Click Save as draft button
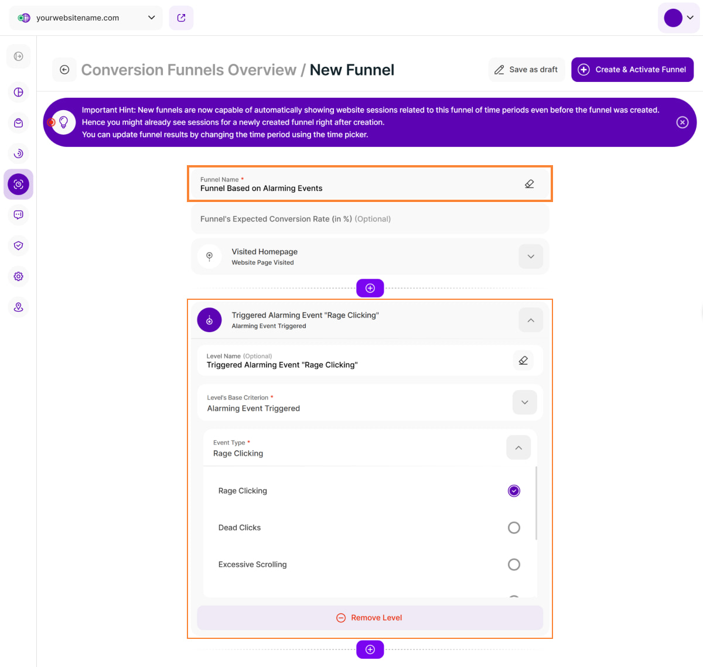This screenshot has height=667, width=703. coord(526,70)
